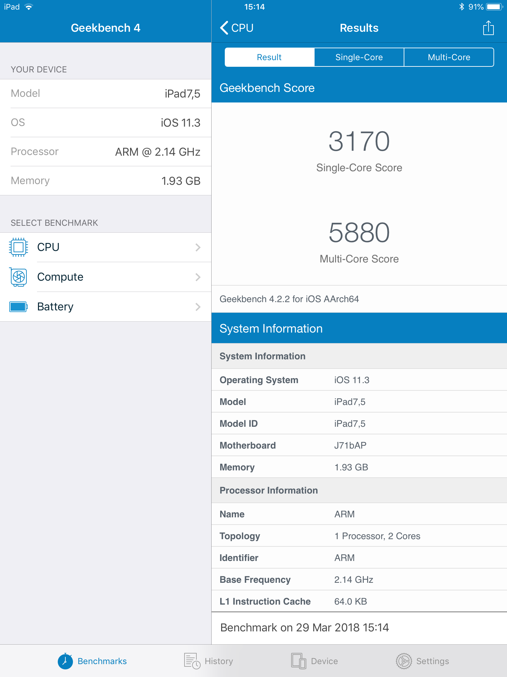Tap the Bluetooth status icon
507x677 pixels.
point(461,7)
